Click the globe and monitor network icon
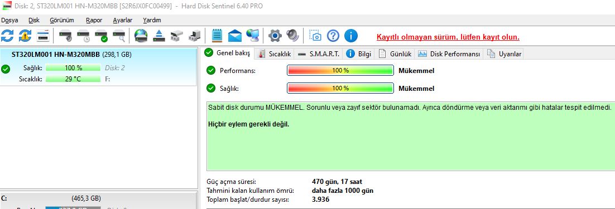Screen dimensions: 615x209 click(253, 36)
